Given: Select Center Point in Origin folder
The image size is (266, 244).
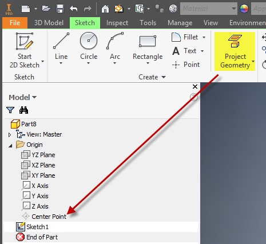Looking at the screenshot, I should (44, 217).
